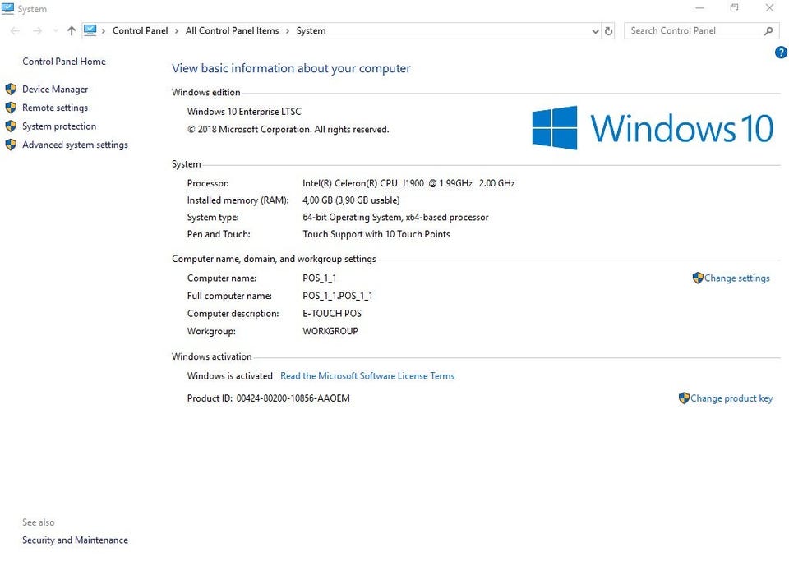Click the Product ID 00424-80200-10856-AAOEM text
Viewport: 789px width, 561px height.
coord(268,398)
